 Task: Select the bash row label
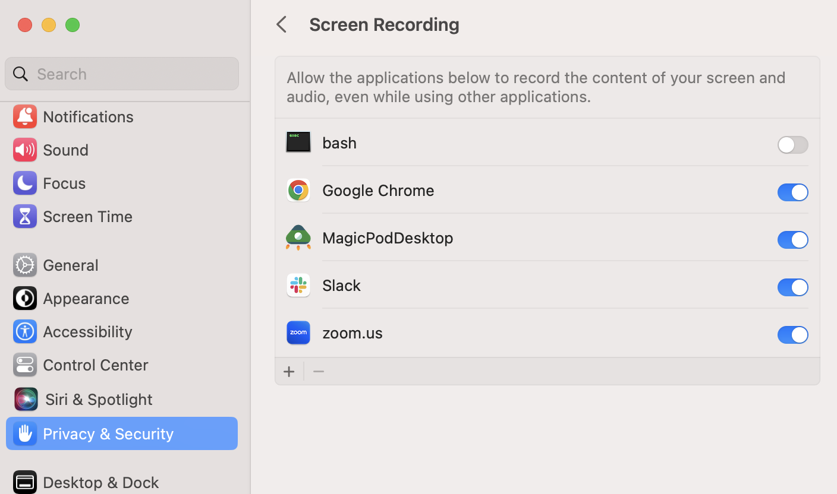tap(339, 143)
